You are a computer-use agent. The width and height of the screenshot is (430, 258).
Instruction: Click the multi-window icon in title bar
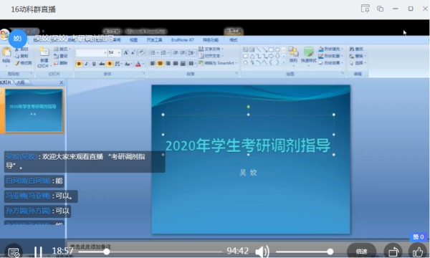[380, 9]
